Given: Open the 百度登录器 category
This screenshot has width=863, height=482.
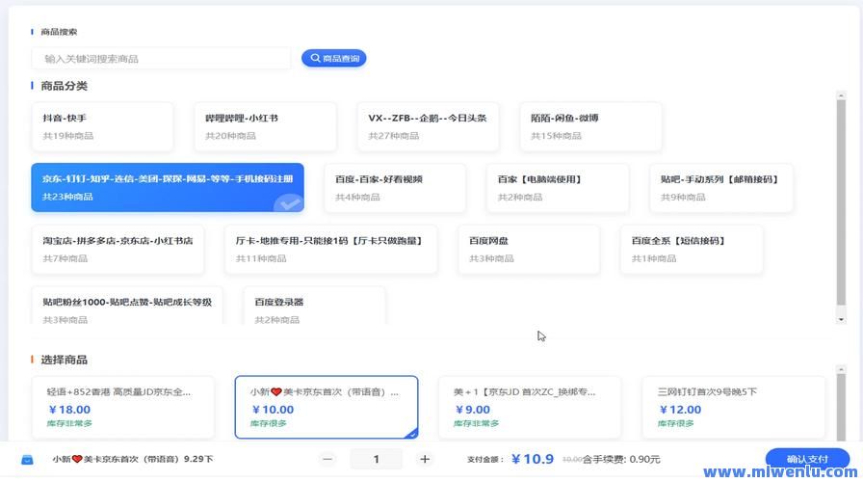Looking at the screenshot, I should tap(314, 306).
